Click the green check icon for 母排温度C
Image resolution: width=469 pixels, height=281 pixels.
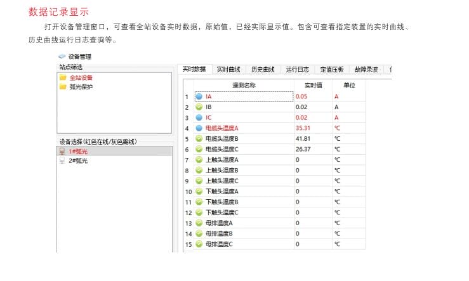(x=199, y=244)
